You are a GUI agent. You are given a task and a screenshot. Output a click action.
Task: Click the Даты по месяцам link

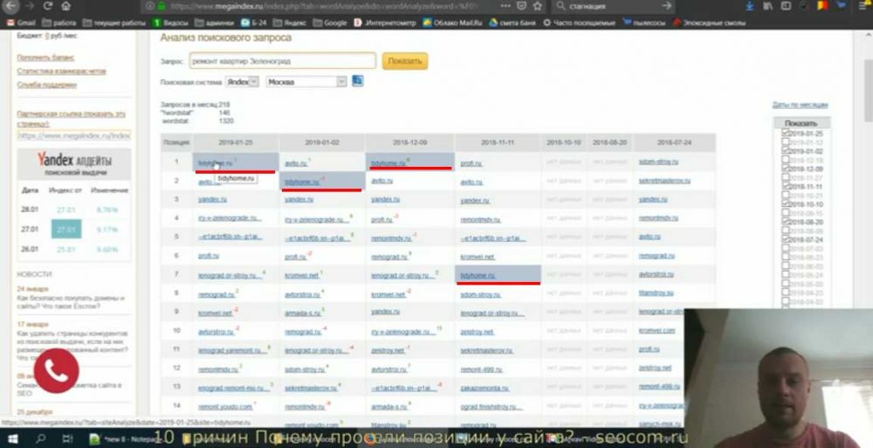click(800, 105)
